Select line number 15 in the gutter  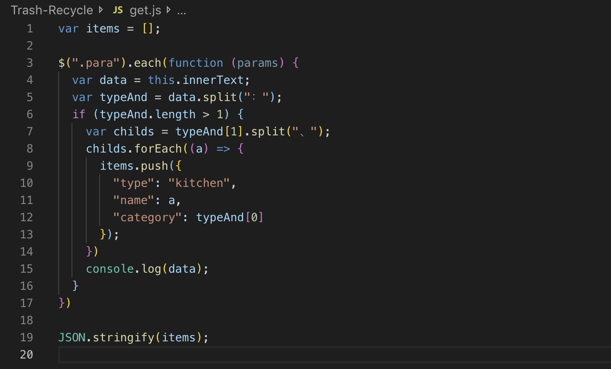[x=27, y=269]
